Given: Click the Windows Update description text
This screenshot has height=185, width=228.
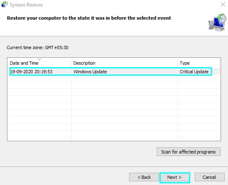Looking at the screenshot, I should [90, 72].
